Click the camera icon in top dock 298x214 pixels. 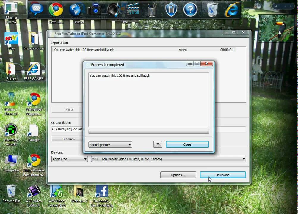click(95, 10)
